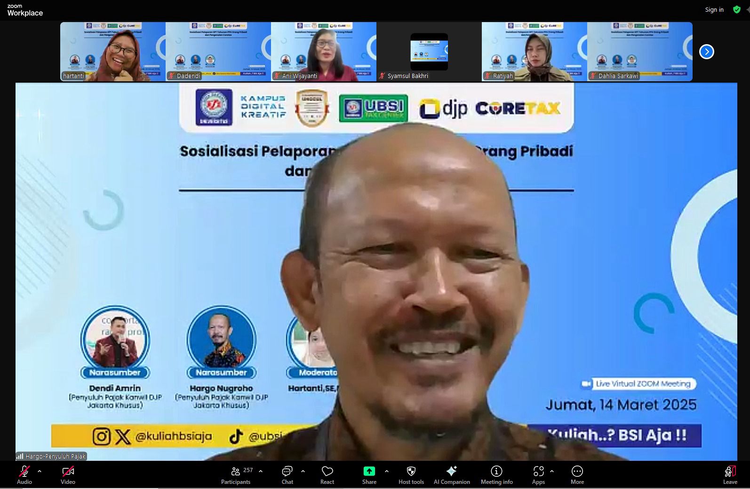Open the React emoji menu
Image resolution: width=750 pixels, height=489 pixels.
[x=327, y=474]
